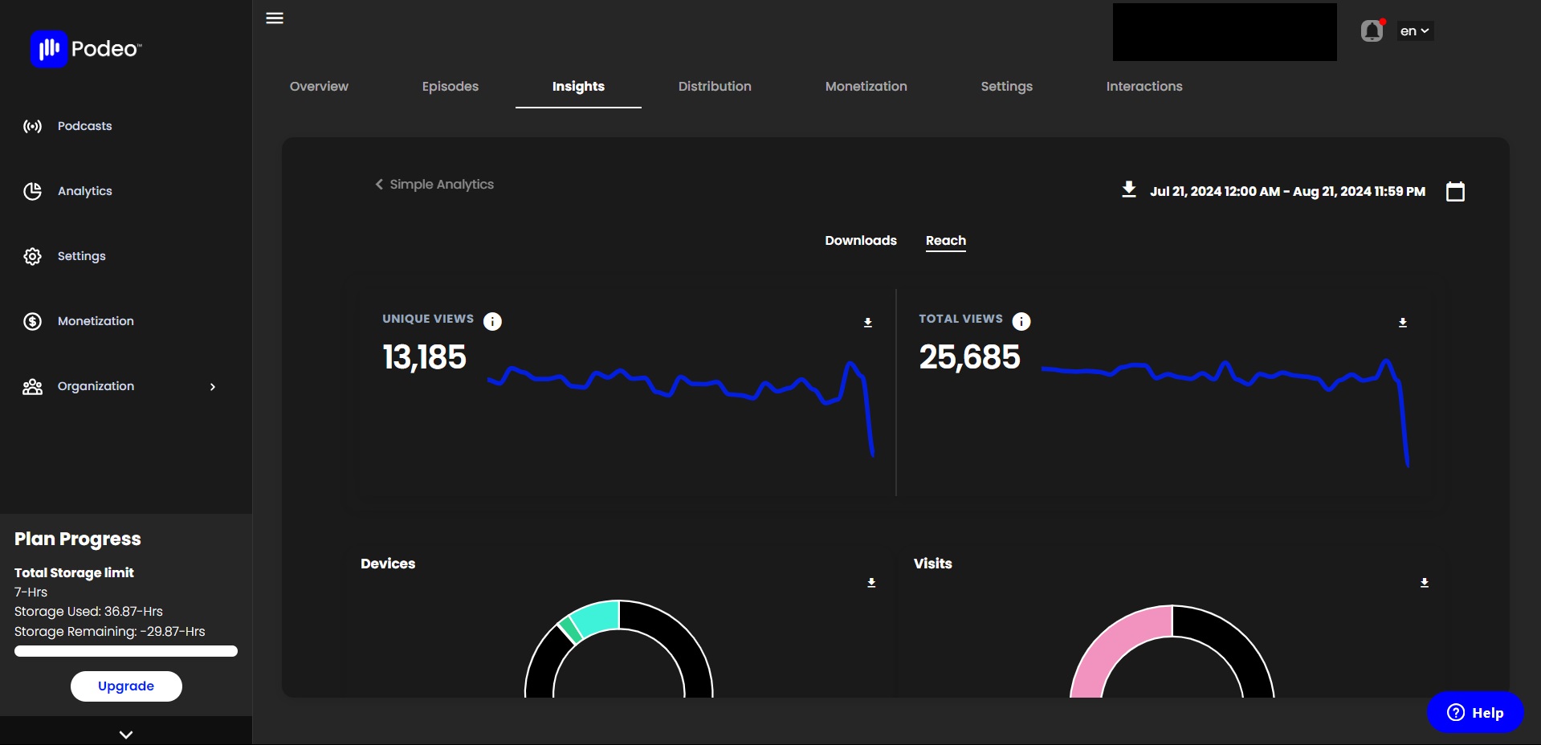1541x745 pixels.
Task: Click the Storage Used 36.87-Hrs text
Action: 88,612
